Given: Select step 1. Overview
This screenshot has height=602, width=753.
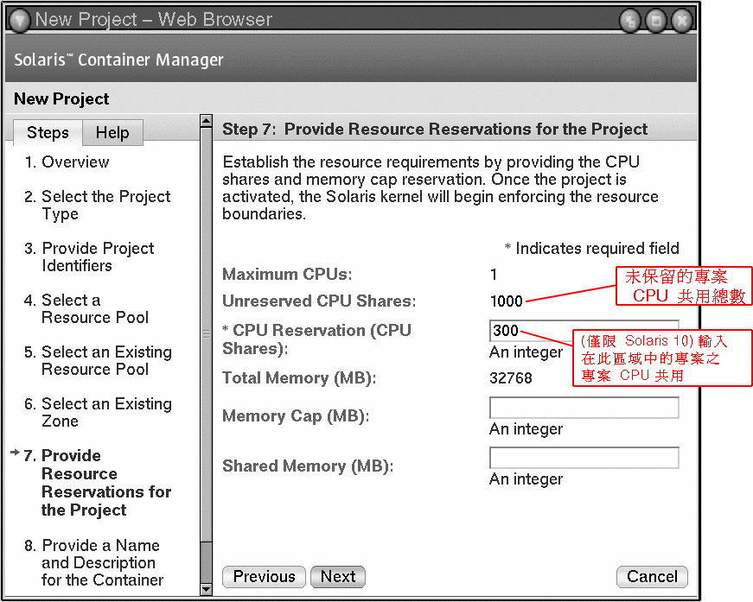Looking at the screenshot, I should tap(67, 162).
